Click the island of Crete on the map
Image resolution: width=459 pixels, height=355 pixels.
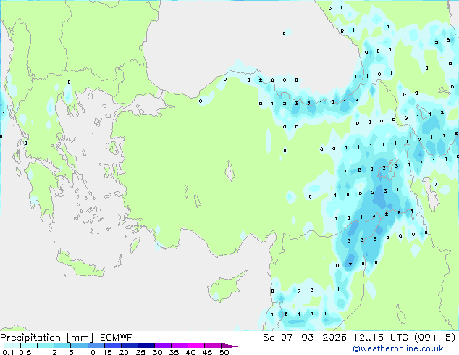[x=80, y=264]
